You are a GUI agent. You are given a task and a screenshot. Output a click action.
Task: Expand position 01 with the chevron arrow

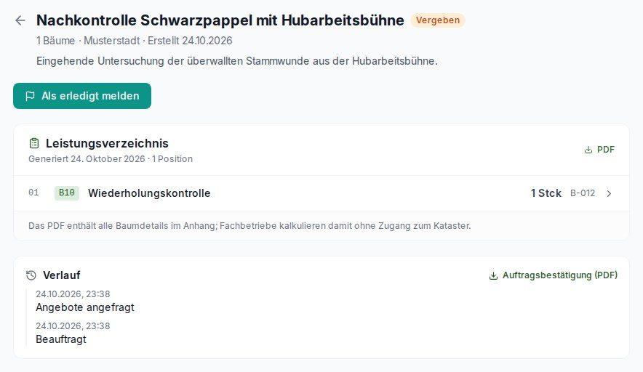coord(609,193)
